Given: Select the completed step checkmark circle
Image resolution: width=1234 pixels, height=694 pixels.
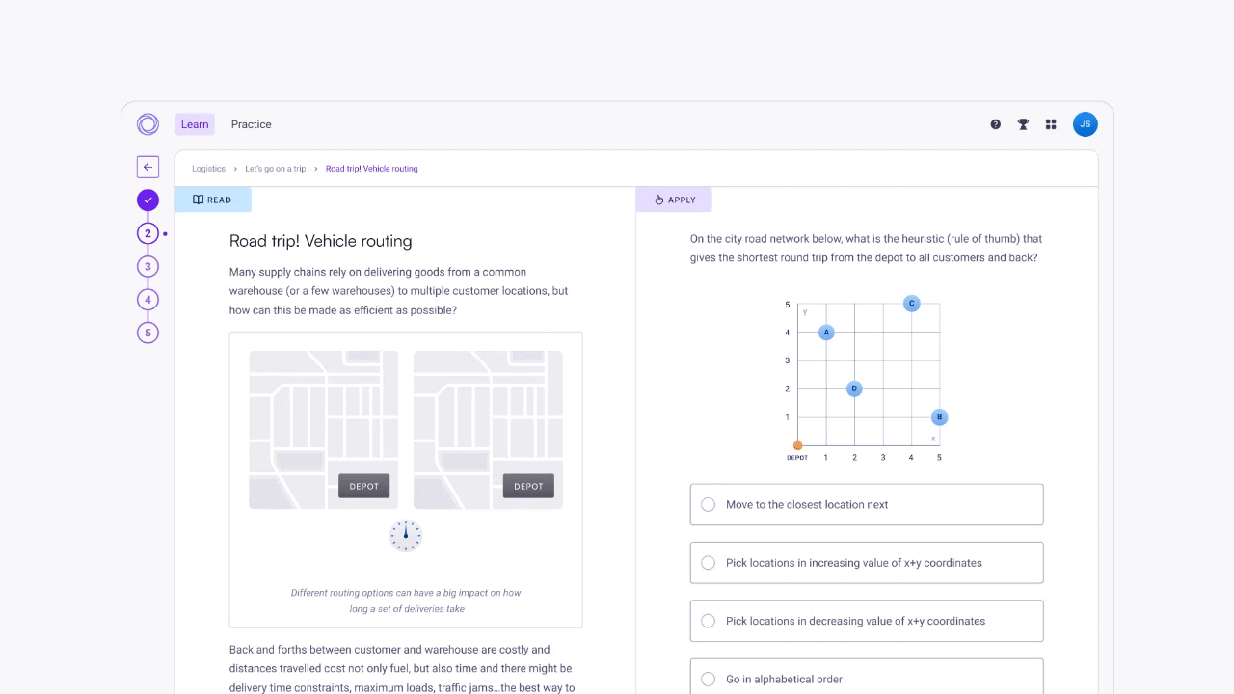Looking at the screenshot, I should 148,200.
